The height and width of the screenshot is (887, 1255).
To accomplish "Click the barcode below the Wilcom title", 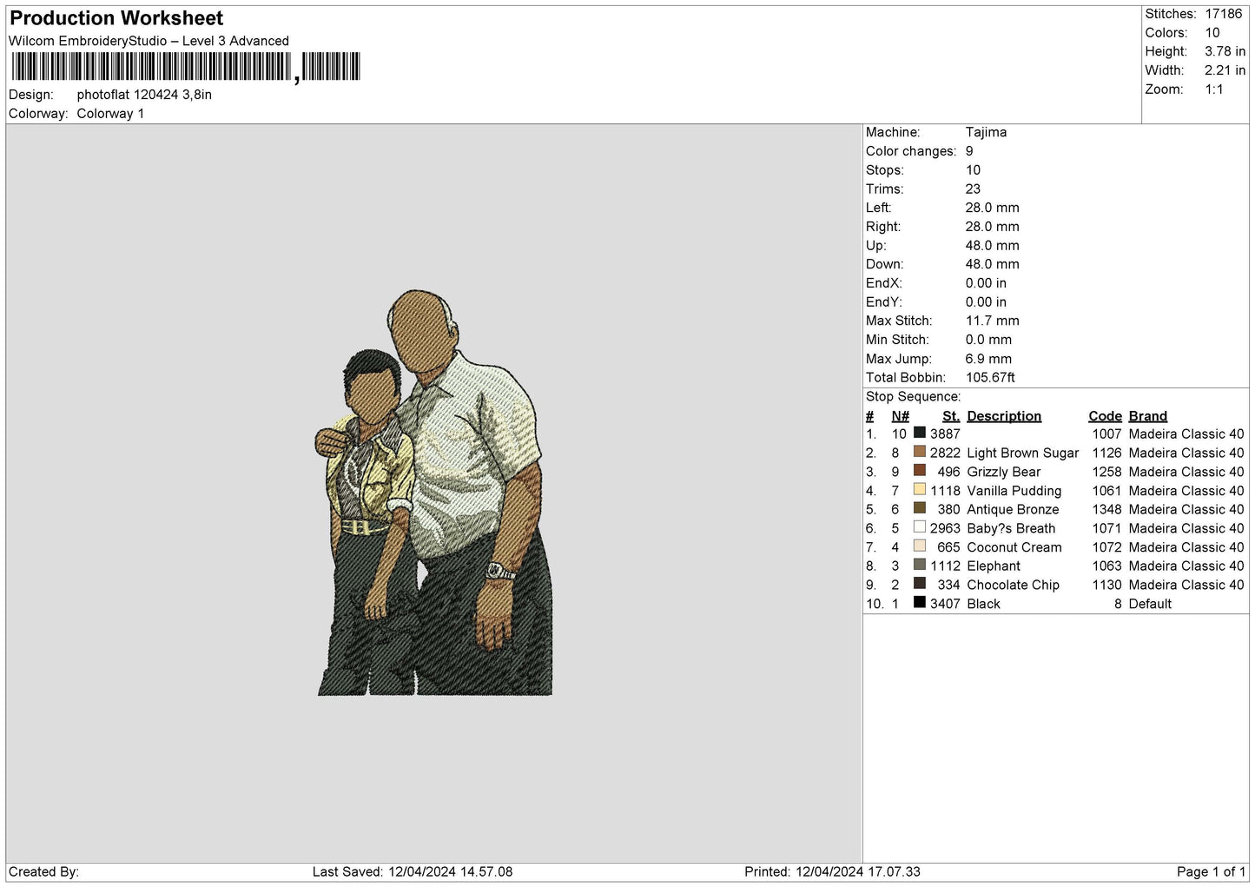I will tap(185, 67).
